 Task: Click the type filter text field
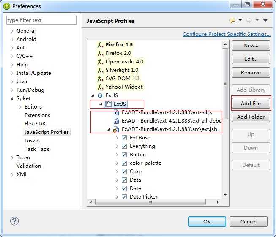click(x=41, y=20)
